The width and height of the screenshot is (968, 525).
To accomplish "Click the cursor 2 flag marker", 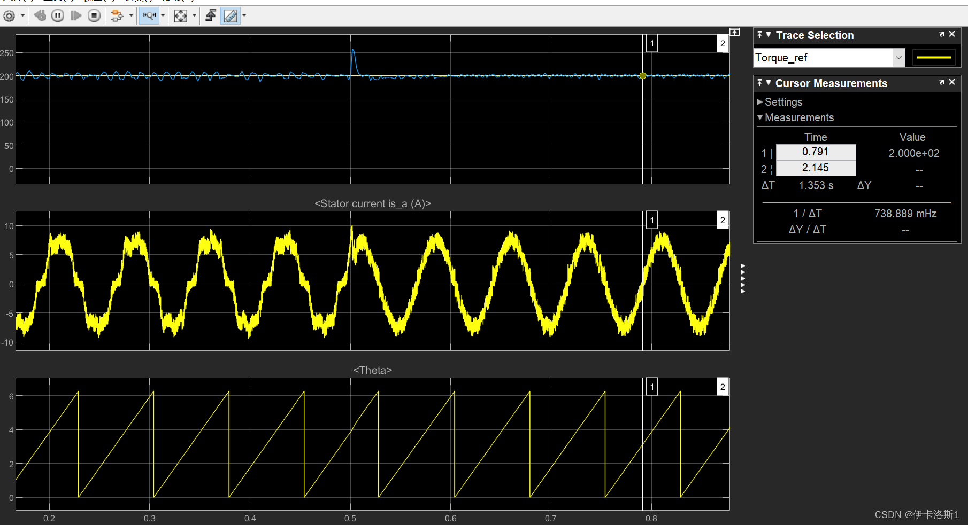I will (723, 43).
